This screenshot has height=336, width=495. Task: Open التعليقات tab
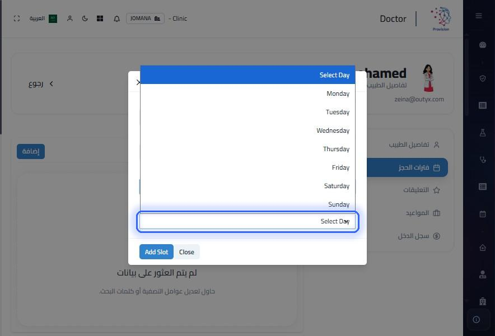(422, 190)
